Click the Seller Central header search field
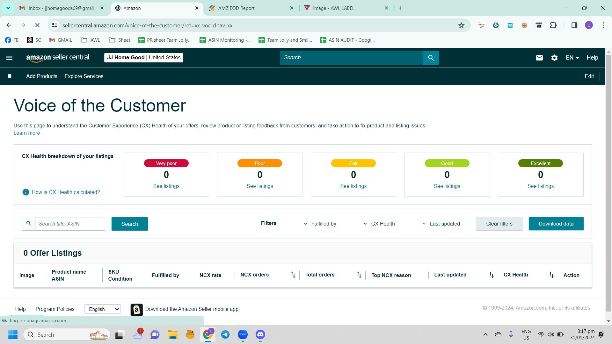 (x=351, y=58)
